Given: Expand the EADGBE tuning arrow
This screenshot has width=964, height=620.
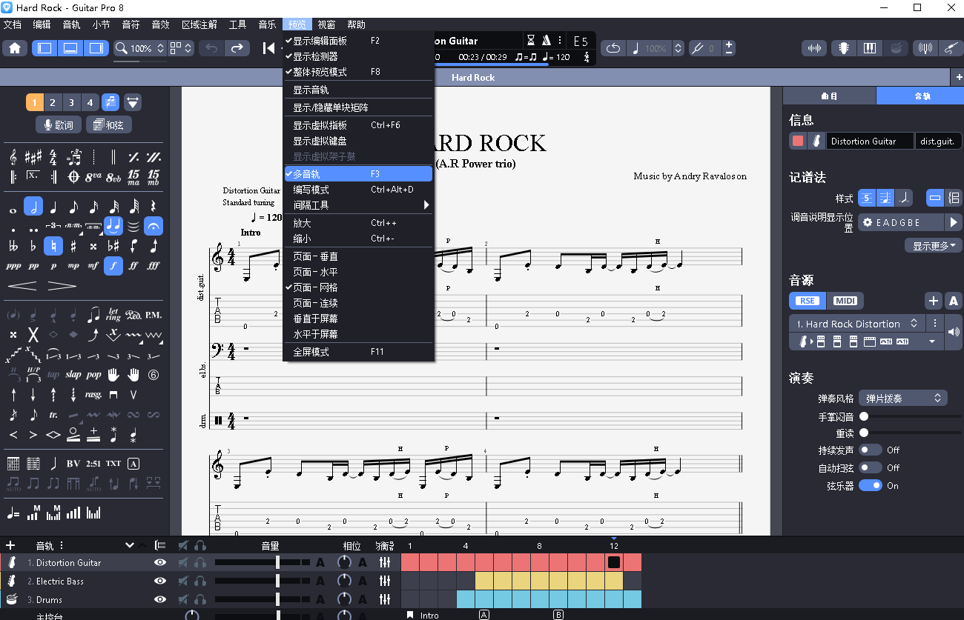Looking at the screenshot, I should (954, 222).
